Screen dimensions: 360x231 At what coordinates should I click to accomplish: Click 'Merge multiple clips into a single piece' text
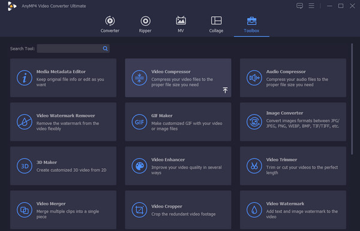coord(68,214)
